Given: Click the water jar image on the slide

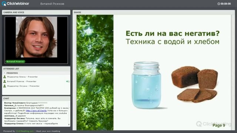Looking at the screenshot, I should (x=146, y=85).
